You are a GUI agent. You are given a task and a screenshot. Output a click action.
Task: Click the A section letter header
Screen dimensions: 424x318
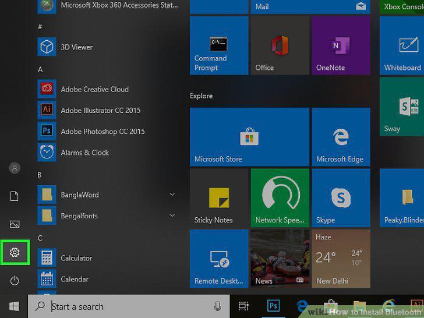(x=40, y=69)
